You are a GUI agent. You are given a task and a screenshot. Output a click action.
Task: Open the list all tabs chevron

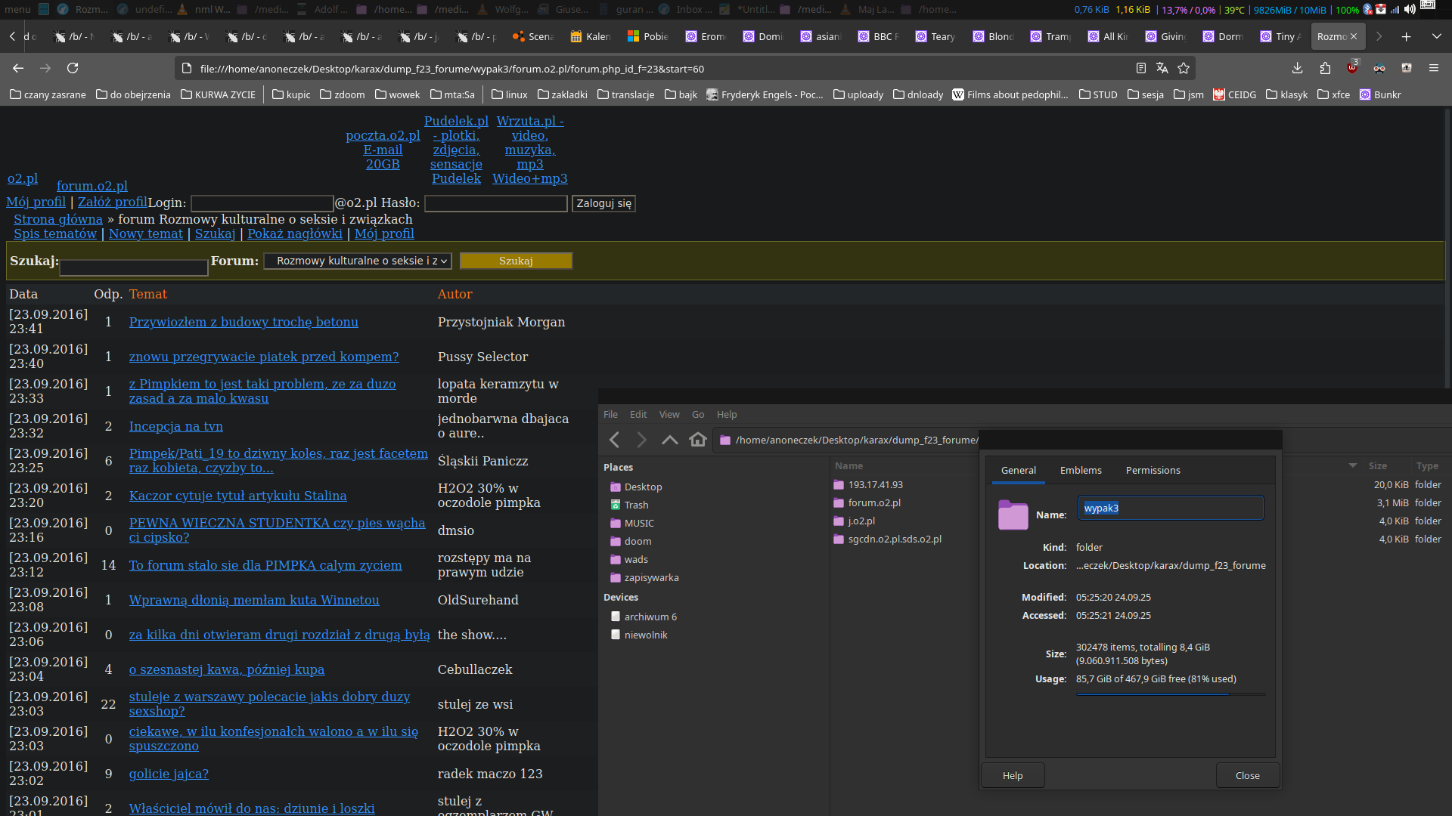pos(1436,36)
